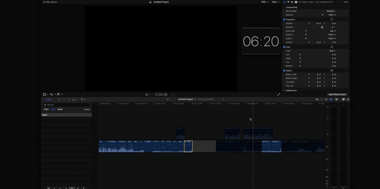
Task: Open the select arrow tool dropdown
Action: point(83,100)
